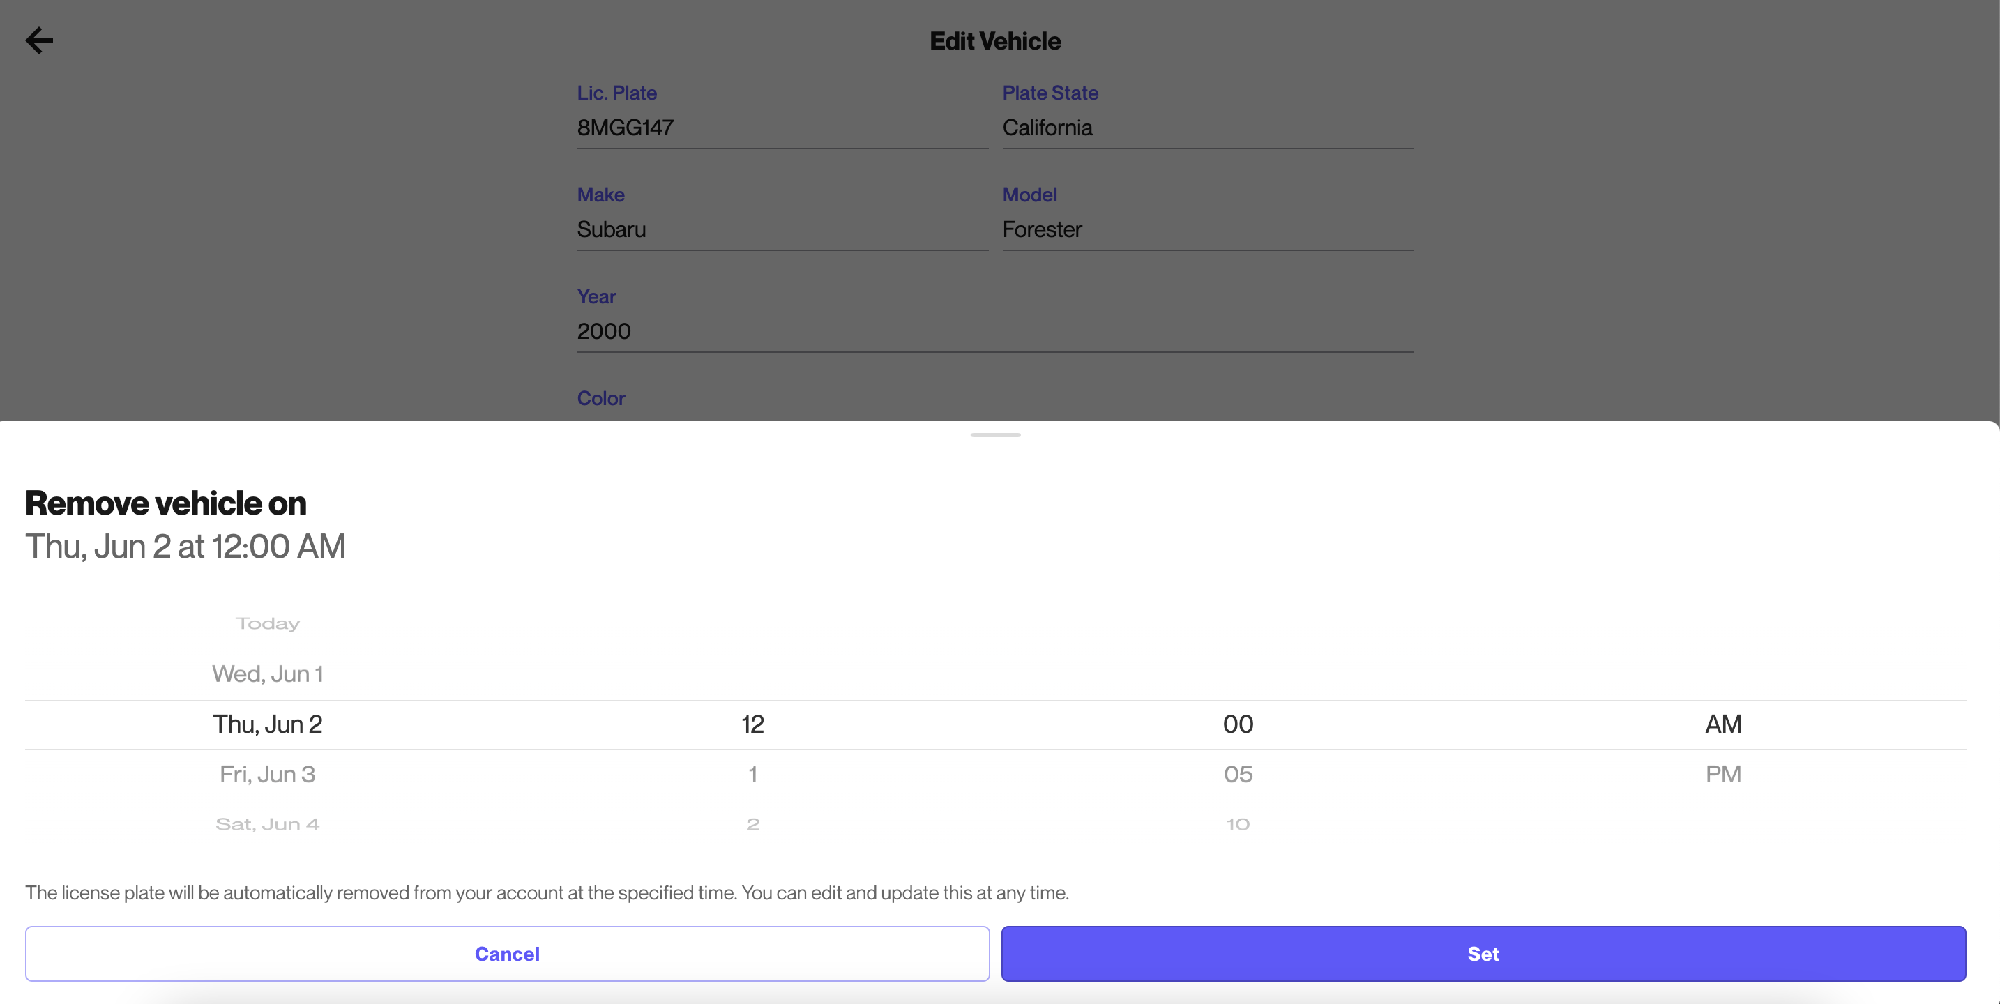2000x1004 pixels.
Task: Select Thu, Jun 2 in the date picker
Action: (x=267, y=724)
